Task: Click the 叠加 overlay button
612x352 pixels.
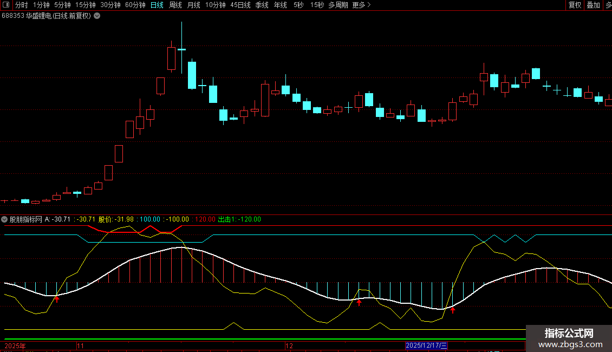Action: coord(593,5)
